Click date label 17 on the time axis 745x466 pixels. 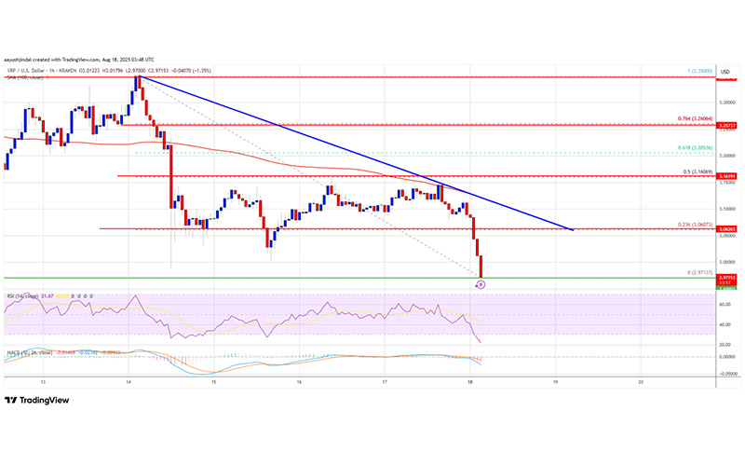tap(385, 382)
